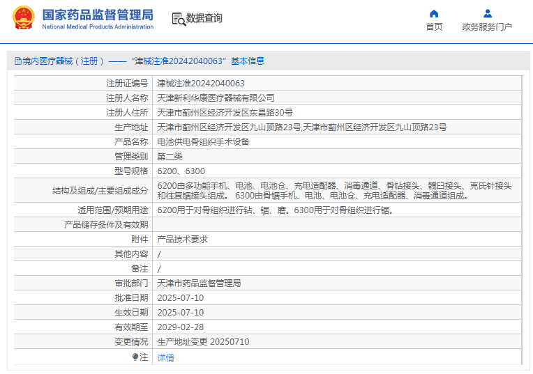Click the 型号规格 label

pos(131,171)
